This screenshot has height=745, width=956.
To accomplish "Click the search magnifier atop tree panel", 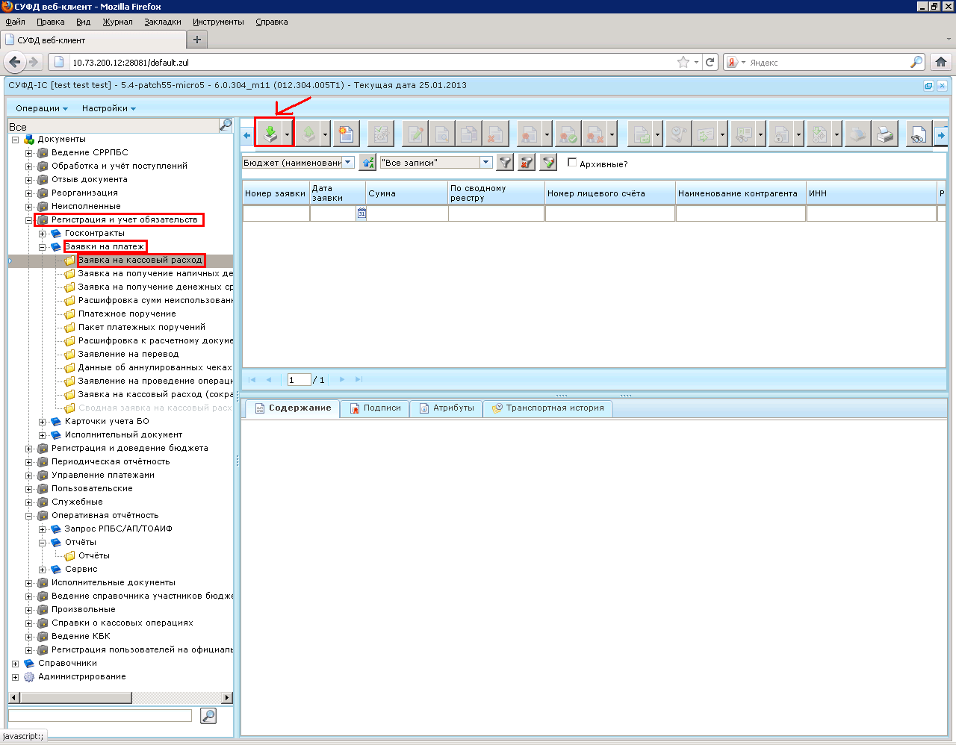I will [x=226, y=125].
